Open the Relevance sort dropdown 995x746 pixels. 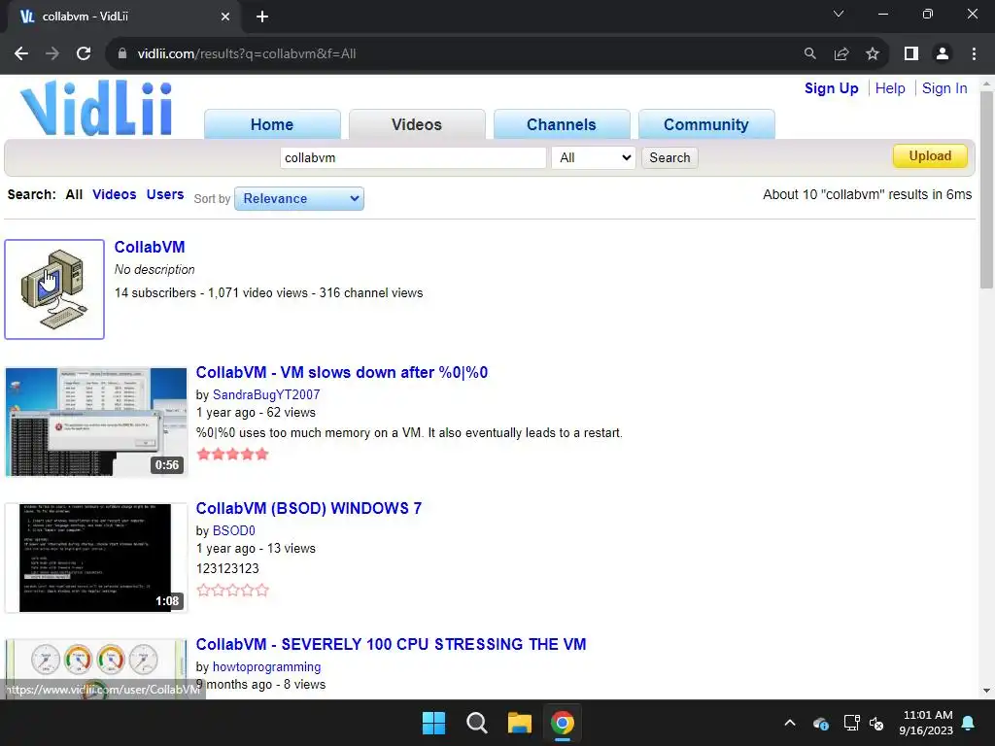299,198
